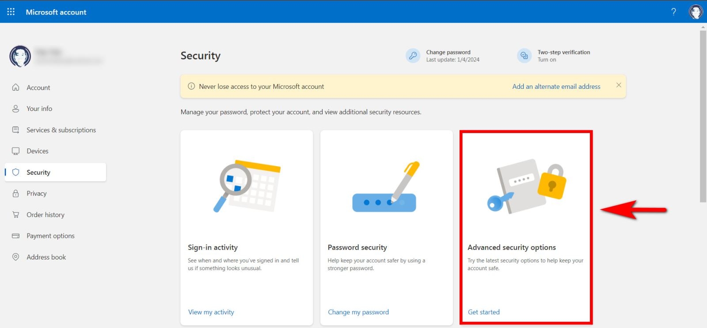
Task: Click Add an alternate email address link
Action: (556, 87)
